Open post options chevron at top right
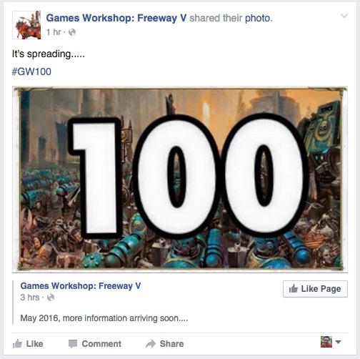Image resolution: width=360 pixels, height=359 pixels. (344, 16)
